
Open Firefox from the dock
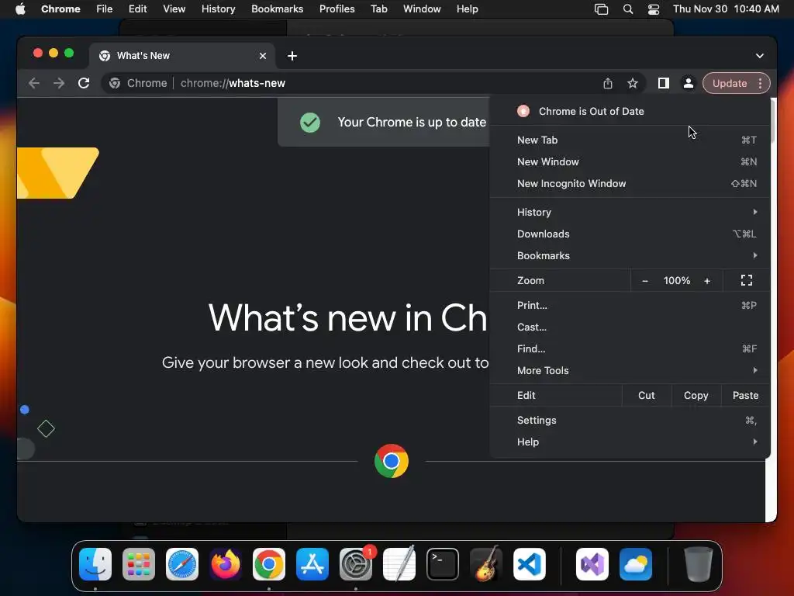click(x=226, y=564)
